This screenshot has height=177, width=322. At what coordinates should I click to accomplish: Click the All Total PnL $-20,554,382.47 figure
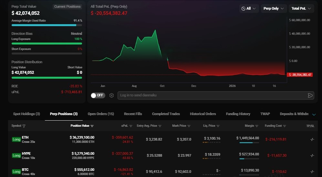[109, 13]
